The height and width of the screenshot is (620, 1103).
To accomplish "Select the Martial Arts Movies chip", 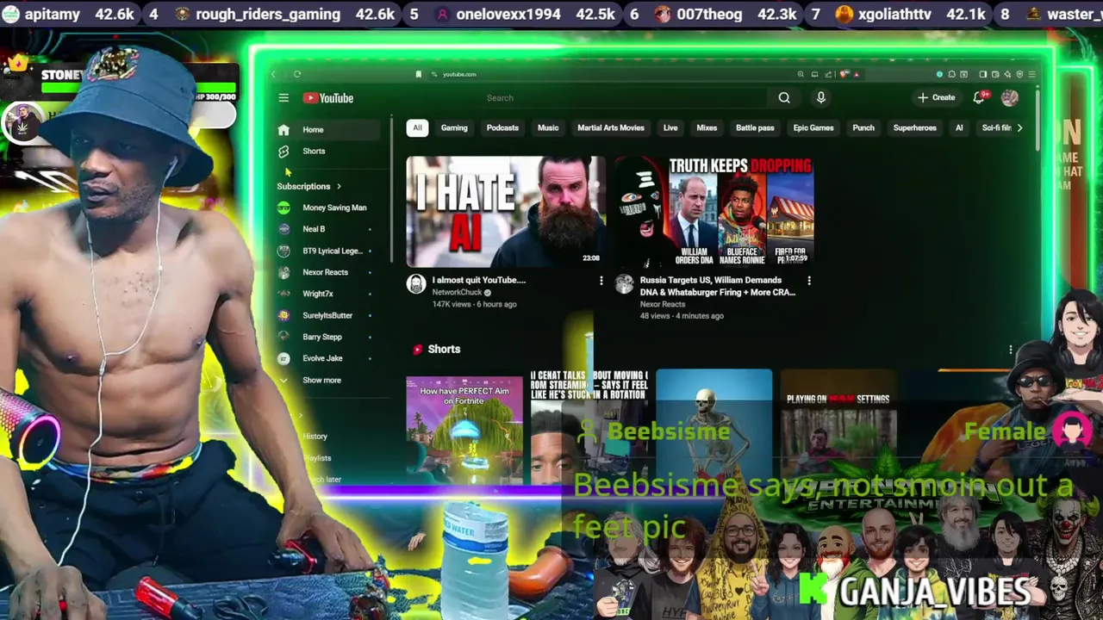I will 611,127.
